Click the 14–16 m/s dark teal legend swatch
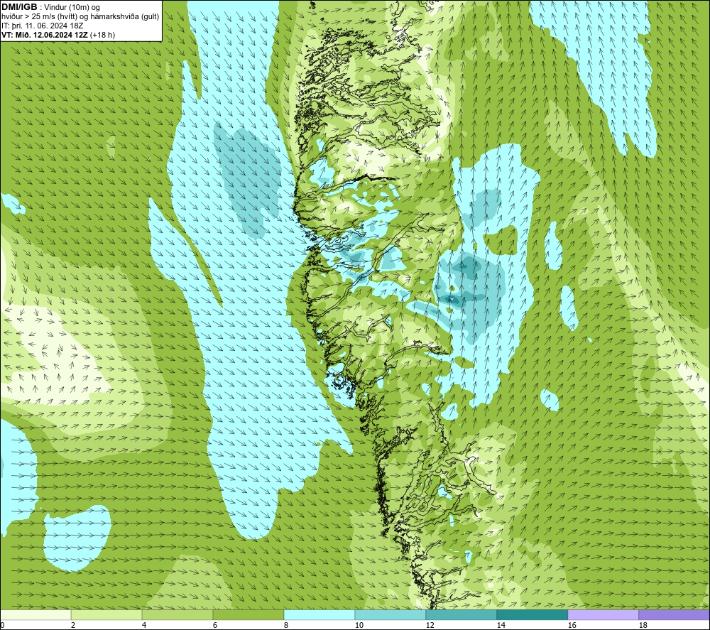710x630 pixels. pos(532,614)
